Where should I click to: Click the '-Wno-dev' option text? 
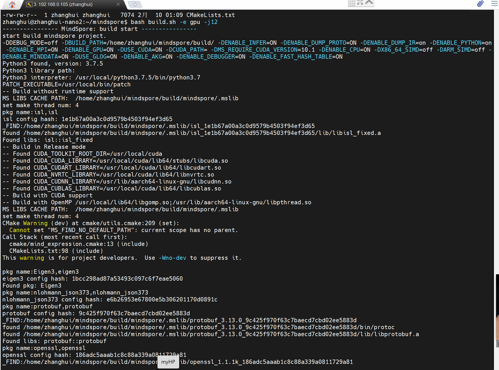tap(172, 258)
